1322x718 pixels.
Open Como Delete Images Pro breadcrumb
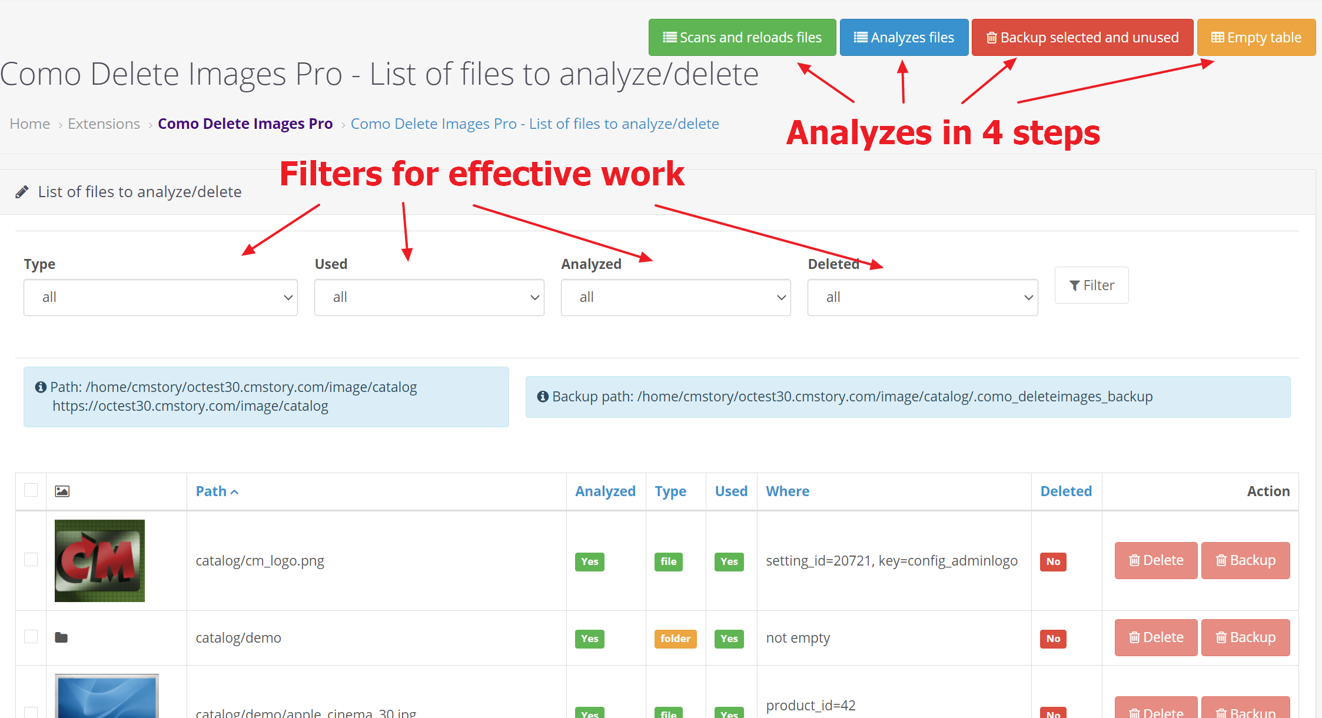click(x=245, y=124)
